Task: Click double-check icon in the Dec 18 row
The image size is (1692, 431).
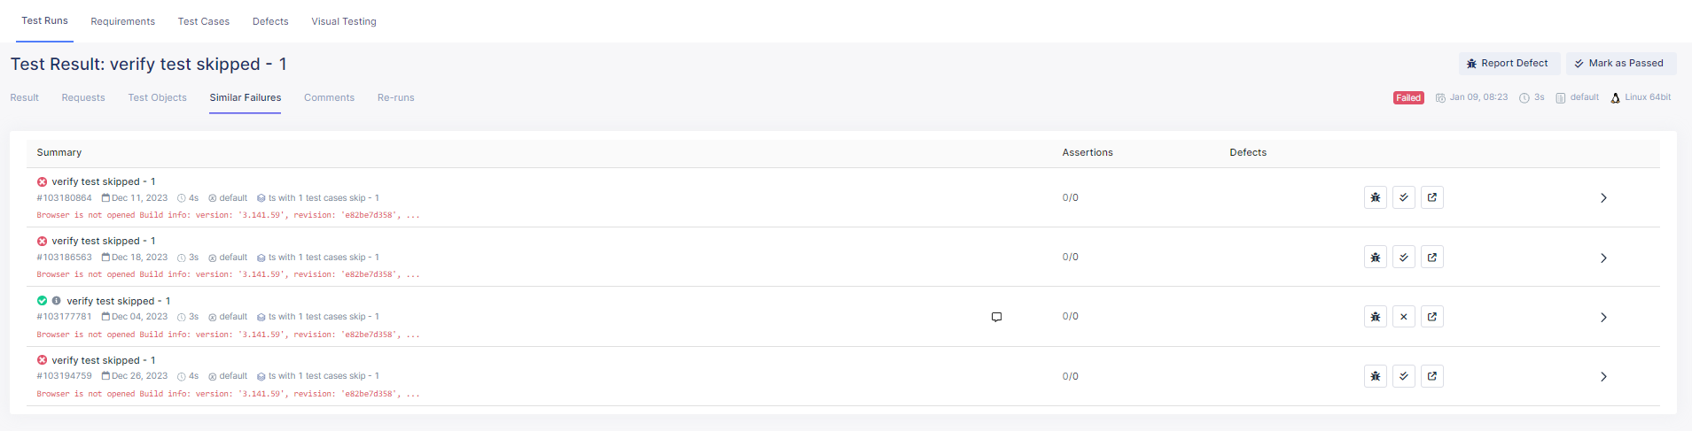Action: pyautogui.click(x=1403, y=258)
